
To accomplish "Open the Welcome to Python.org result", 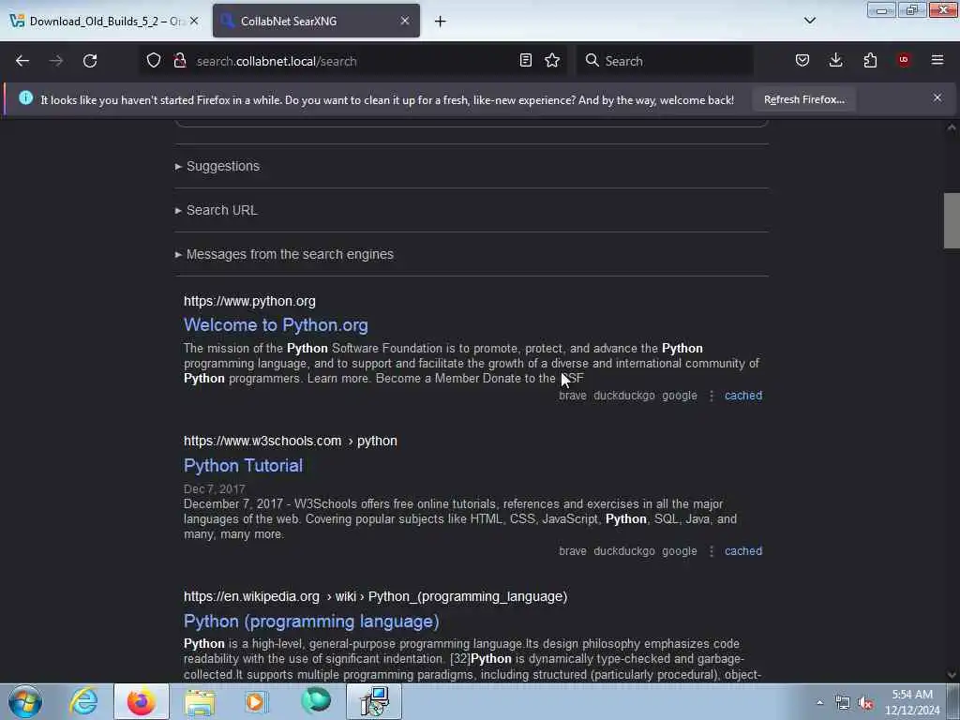I will pos(276,325).
